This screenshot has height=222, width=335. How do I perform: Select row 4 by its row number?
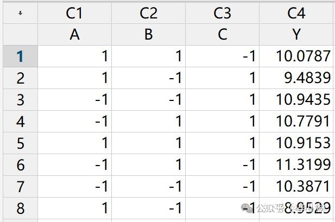click(x=20, y=122)
